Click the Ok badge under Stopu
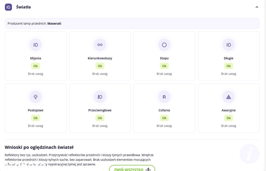266x171 pixels. pos(164,66)
